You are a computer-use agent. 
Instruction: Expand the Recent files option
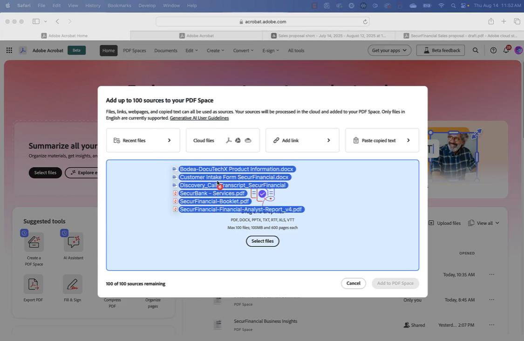click(x=143, y=140)
